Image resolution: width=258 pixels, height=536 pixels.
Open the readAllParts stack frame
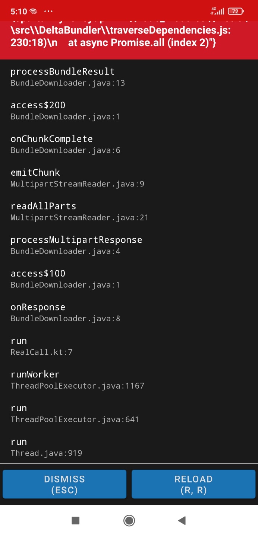point(129,211)
